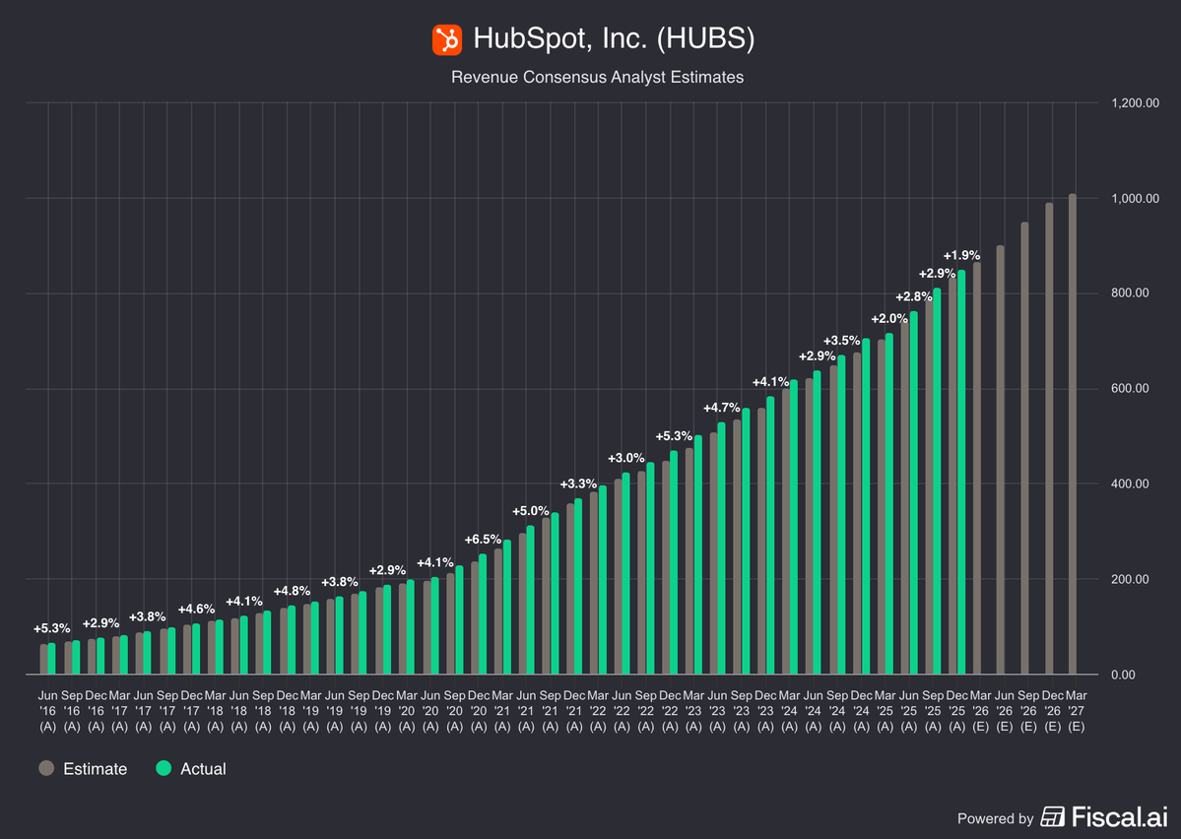Toggle the Estimate legend series
The image size is (1181, 839).
point(83,769)
